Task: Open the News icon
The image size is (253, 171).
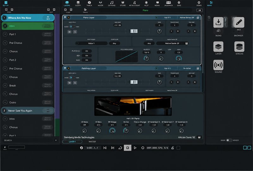Action: click(x=157, y=3)
